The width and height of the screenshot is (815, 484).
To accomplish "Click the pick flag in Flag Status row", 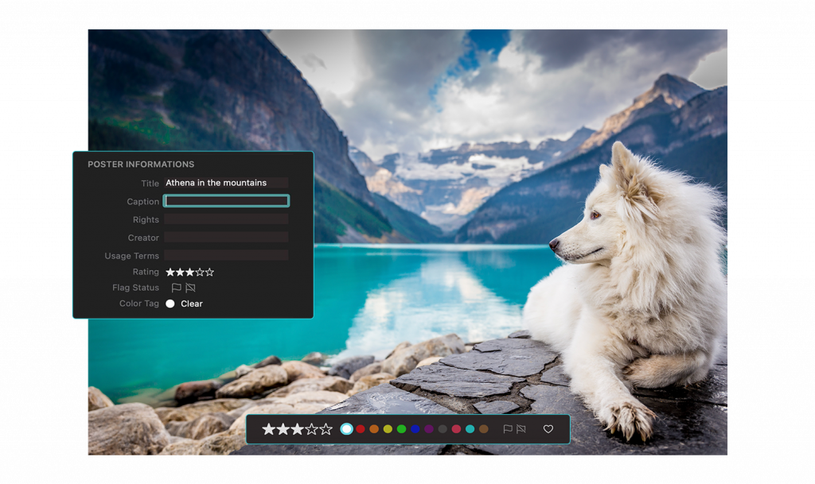I will click(176, 288).
